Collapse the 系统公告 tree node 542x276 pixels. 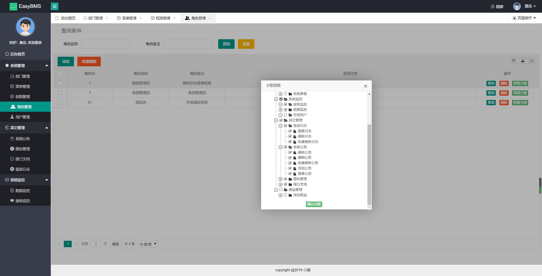(280, 147)
